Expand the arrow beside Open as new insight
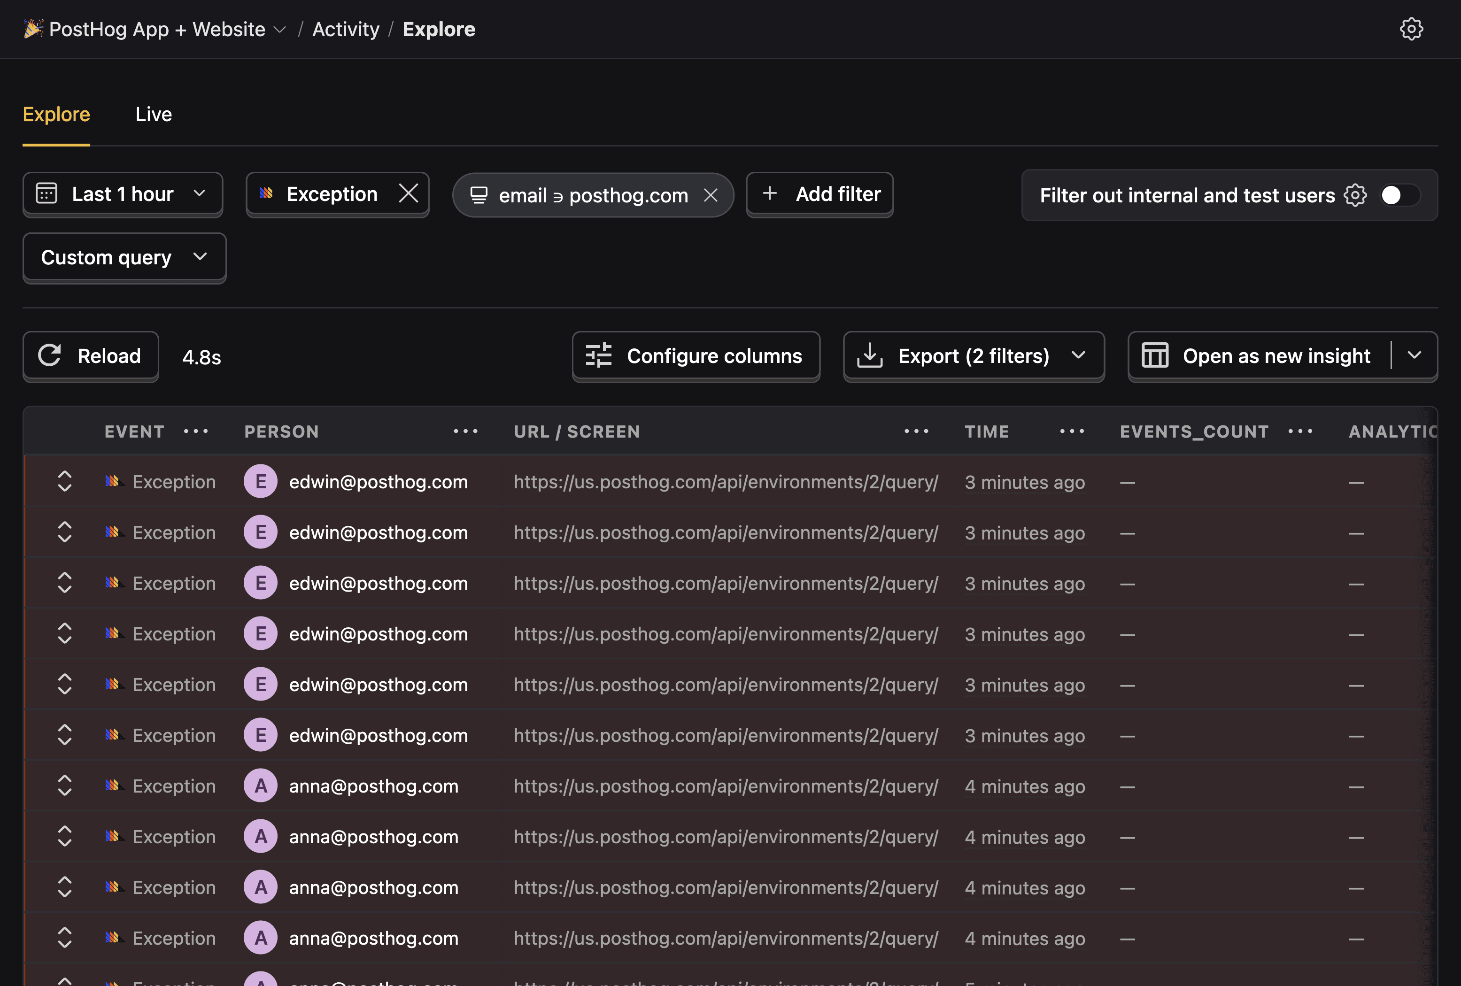 coord(1415,356)
